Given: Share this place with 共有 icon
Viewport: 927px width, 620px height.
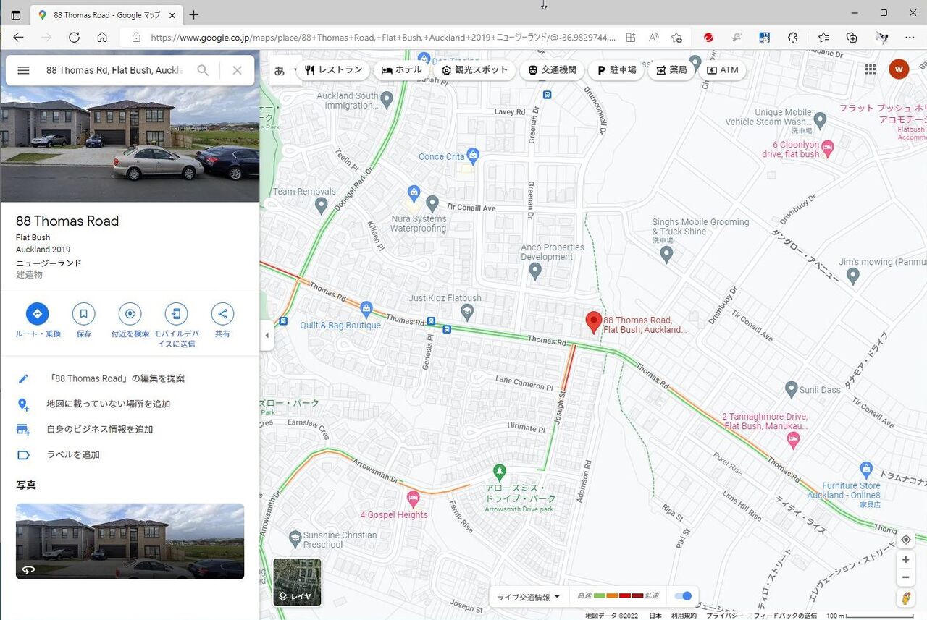Looking at the screenshot, I should tap(222, 314).
